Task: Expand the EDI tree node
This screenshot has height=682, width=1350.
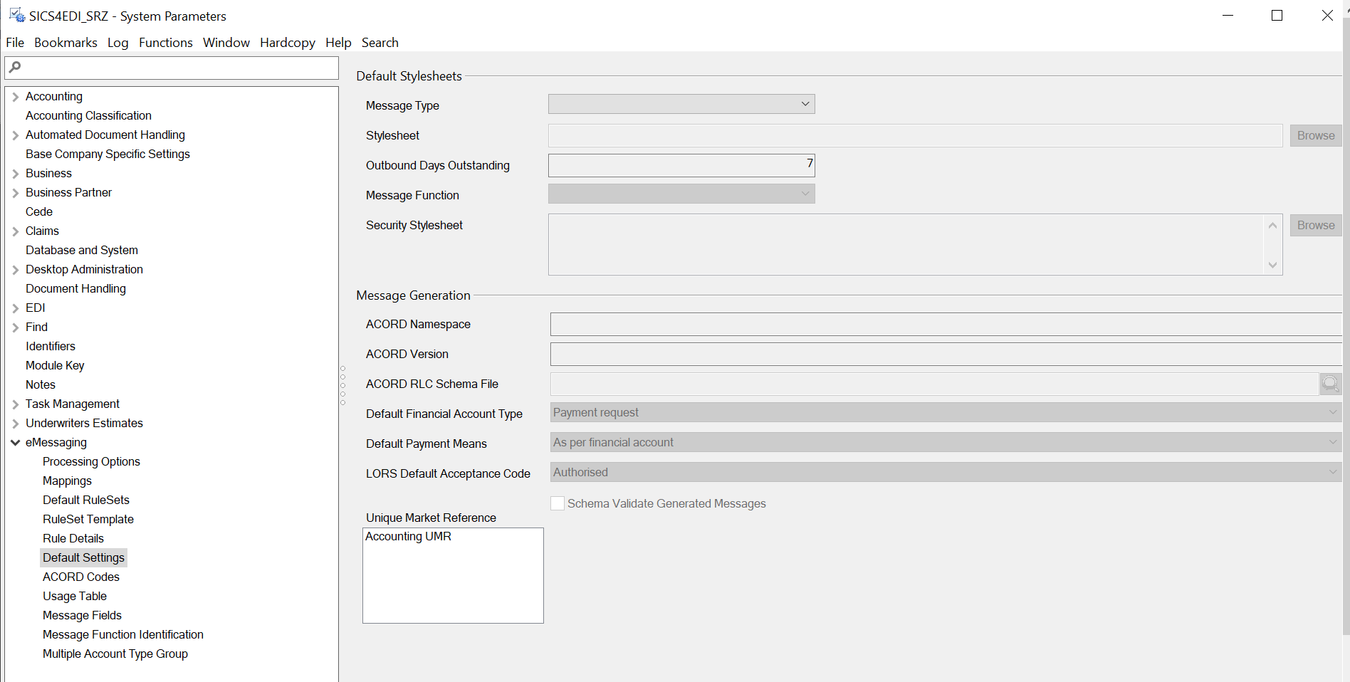Action: click(15, 308)
